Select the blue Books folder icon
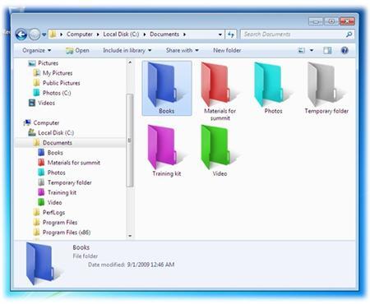This screenshot has width=370, height=304. [x=166, y=88]
